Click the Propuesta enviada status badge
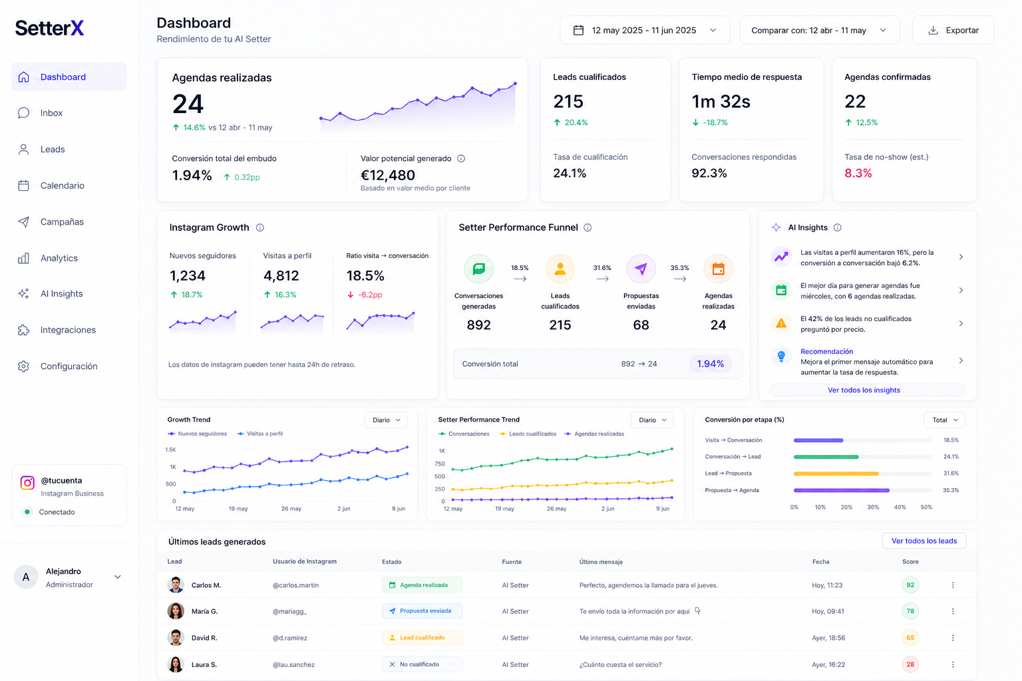This screenshot has width=1022, height=681. [422, 611]
